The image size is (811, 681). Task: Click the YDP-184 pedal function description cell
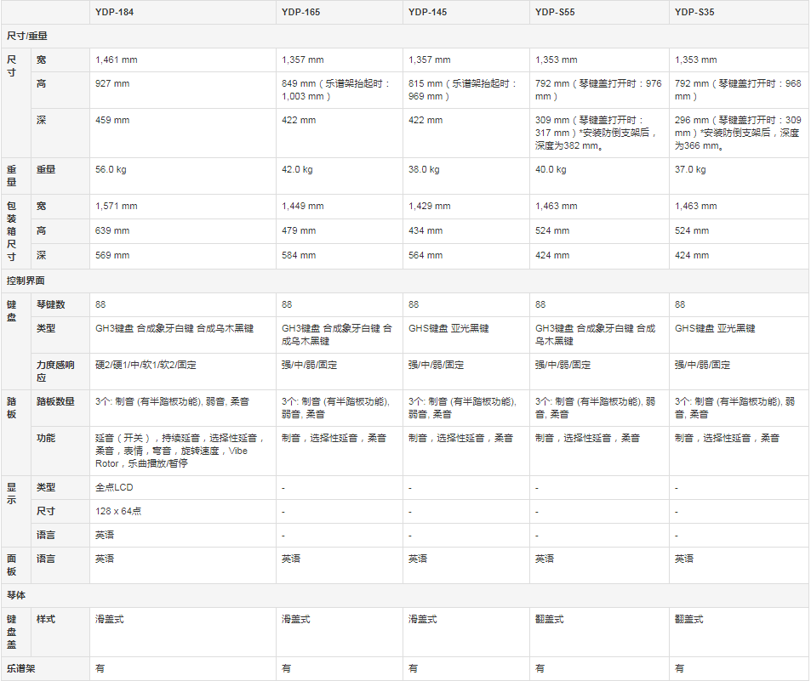pyautogui.click(x=183, y=451)
